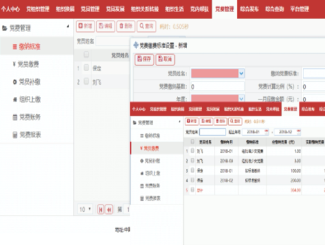Open 个人中心 tab in top navigation

[10, 9]
